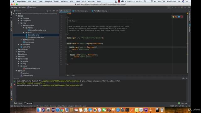Expand the Exceptions folder

[19, 21]
